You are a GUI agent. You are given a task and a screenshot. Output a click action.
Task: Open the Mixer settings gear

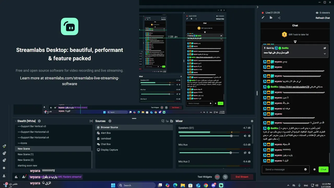coord(252,121)
